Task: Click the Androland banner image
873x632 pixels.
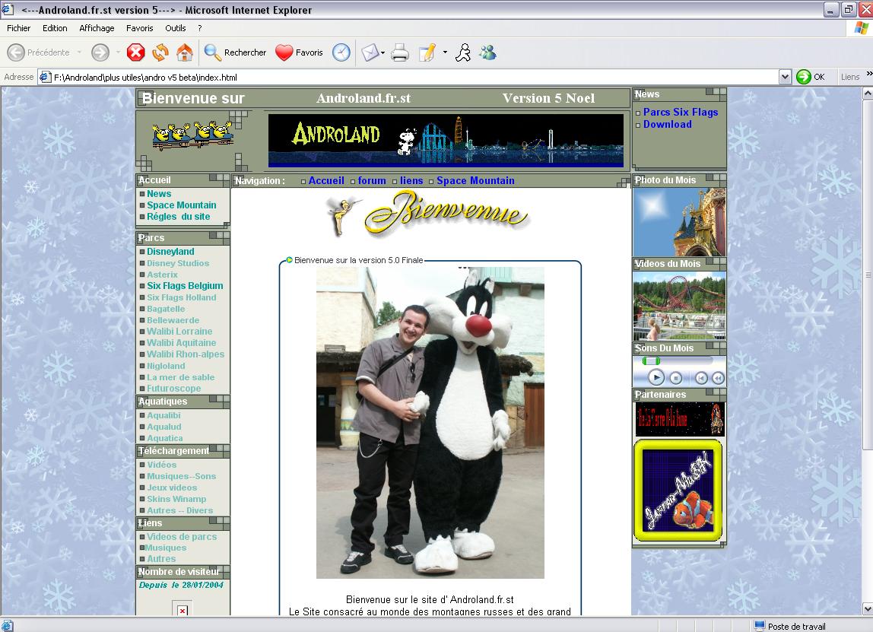Action: pyautogui.click(x=446, y=141)
